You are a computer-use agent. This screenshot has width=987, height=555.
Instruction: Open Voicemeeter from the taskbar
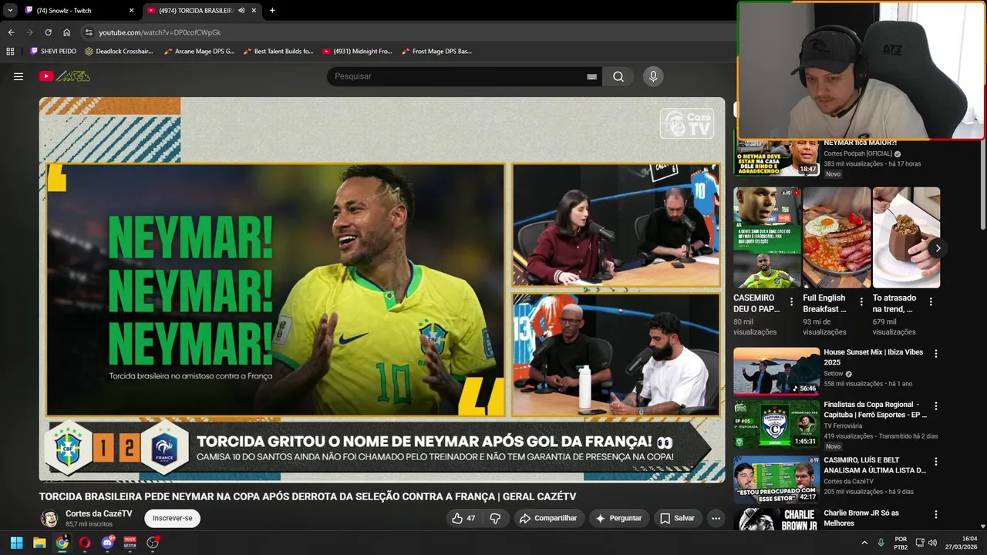tap(130, 543)
